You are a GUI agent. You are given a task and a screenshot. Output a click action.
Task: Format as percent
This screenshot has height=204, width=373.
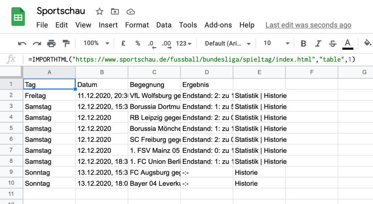138,43
